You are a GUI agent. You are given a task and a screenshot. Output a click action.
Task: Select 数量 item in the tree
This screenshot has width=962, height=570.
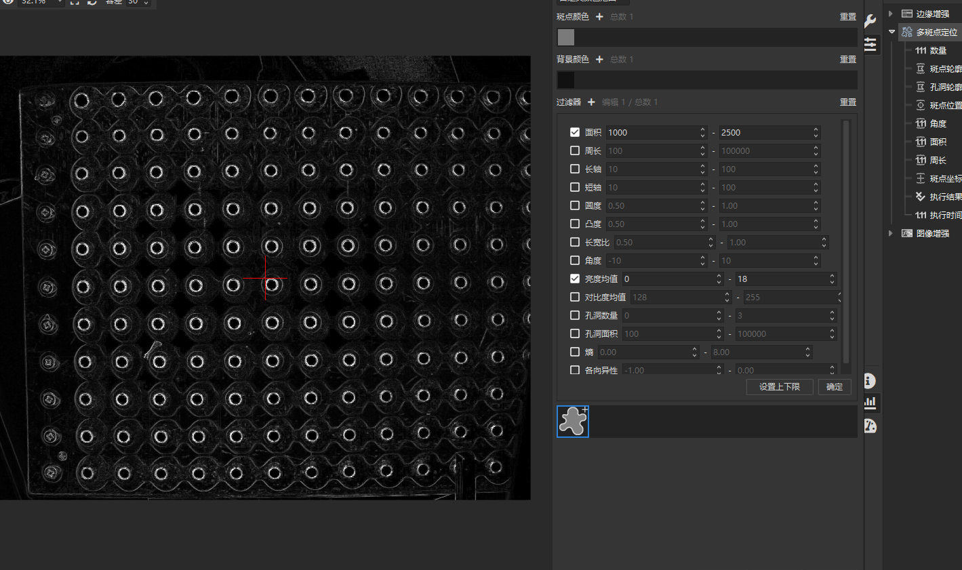click(938, 51)
